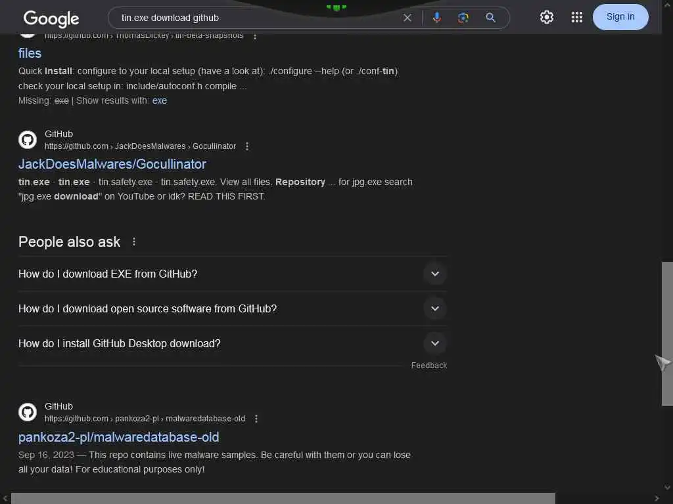The width and height of the screenshot is (673, 504).
Task: Open the 'files' result title link
Action: (30, 53)
